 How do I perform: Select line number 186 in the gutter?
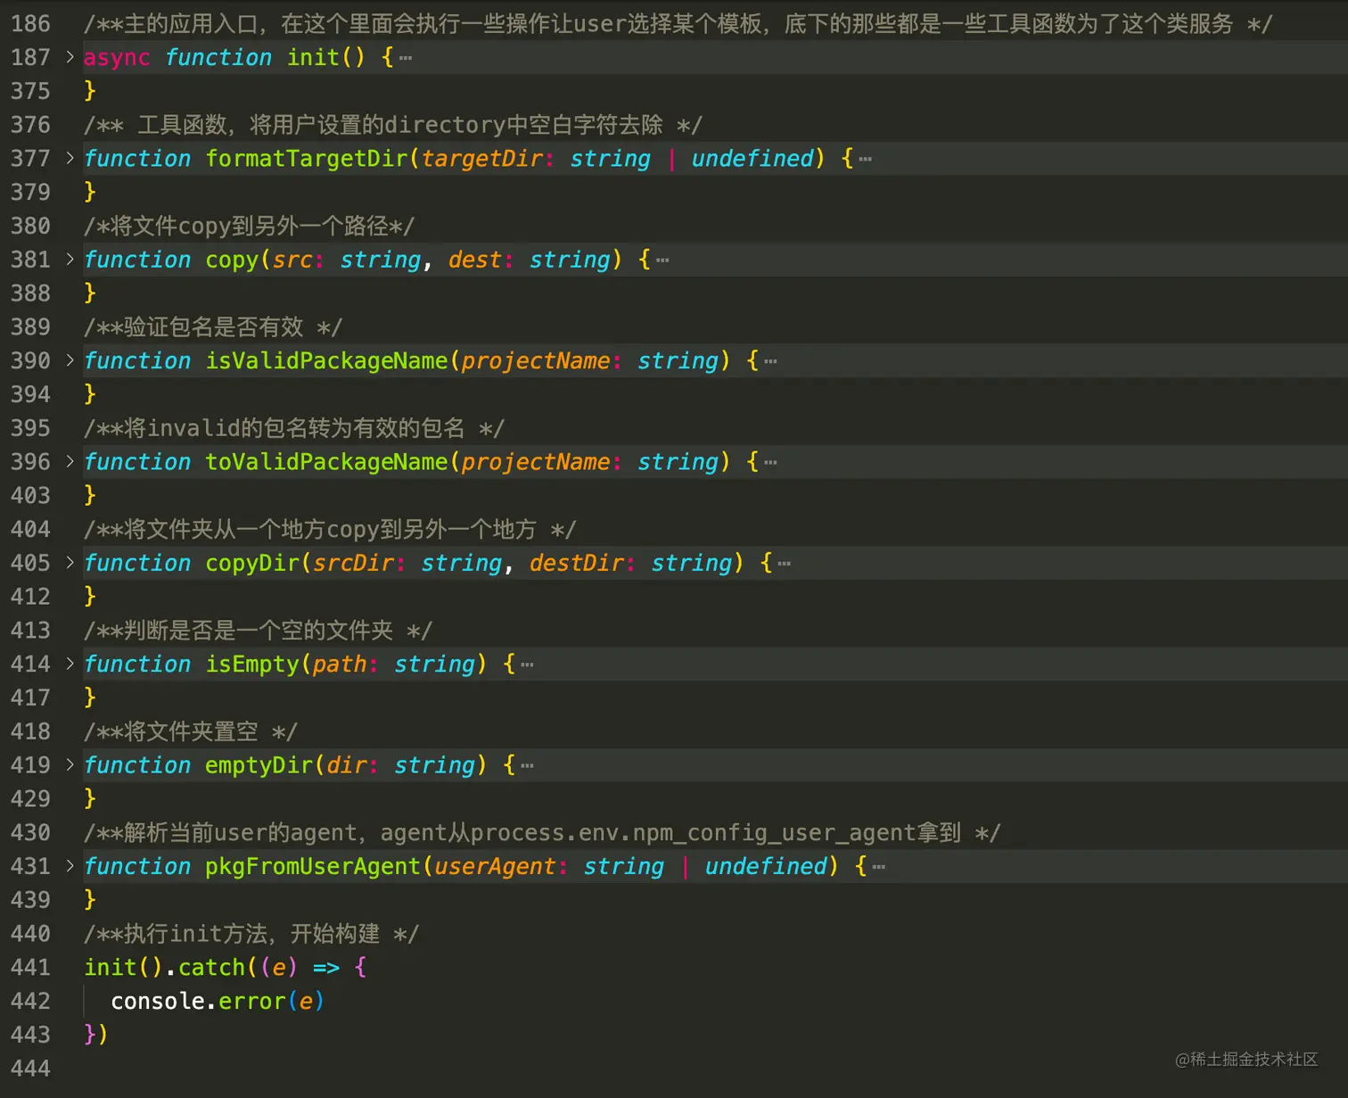(x=30, y=24)
